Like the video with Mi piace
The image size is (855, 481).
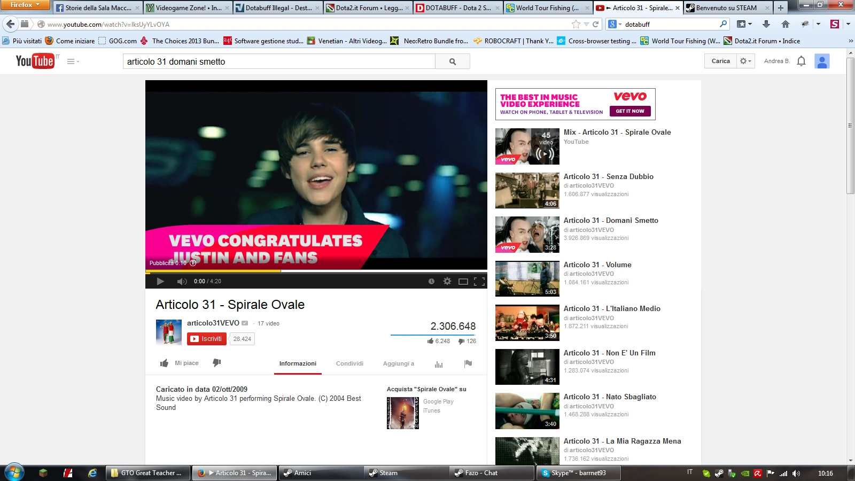coord(180,363)
